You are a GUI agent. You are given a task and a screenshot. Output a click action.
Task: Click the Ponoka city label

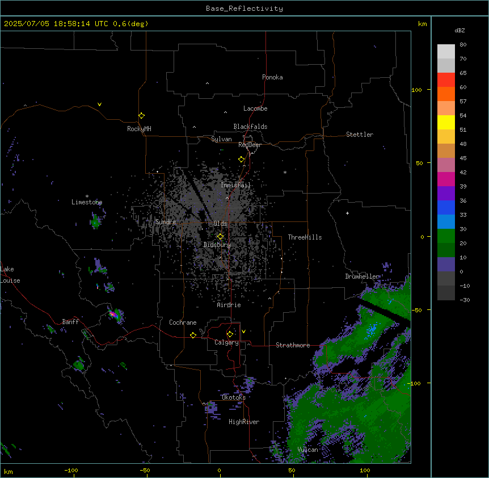tap(272, 77)
